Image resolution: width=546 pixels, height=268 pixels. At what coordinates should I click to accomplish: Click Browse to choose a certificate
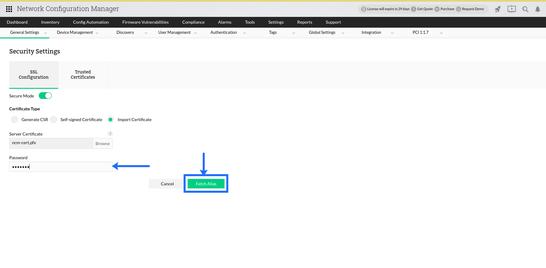point(102,144)
